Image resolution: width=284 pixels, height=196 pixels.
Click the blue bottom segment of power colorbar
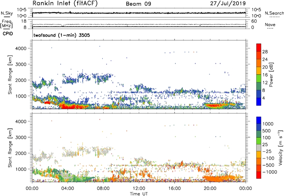(259, 102)
